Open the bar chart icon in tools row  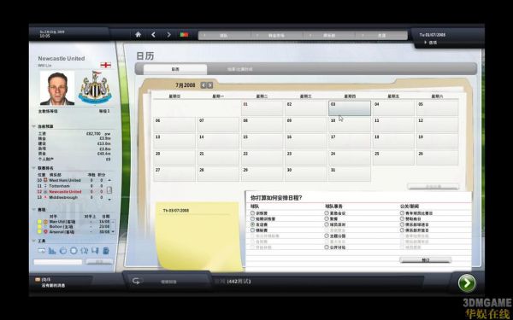pyautogui.click(x=52, y=250)
